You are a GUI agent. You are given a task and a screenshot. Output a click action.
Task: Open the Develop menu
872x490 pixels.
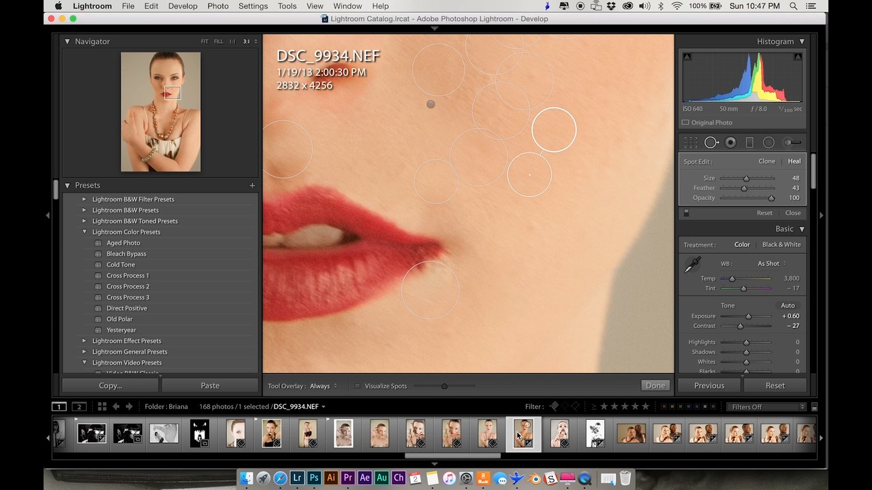(x=183, y=6)
